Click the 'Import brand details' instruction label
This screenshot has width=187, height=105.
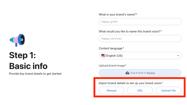131,83
